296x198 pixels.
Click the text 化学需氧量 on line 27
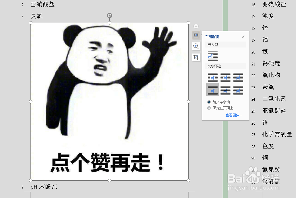277,134
